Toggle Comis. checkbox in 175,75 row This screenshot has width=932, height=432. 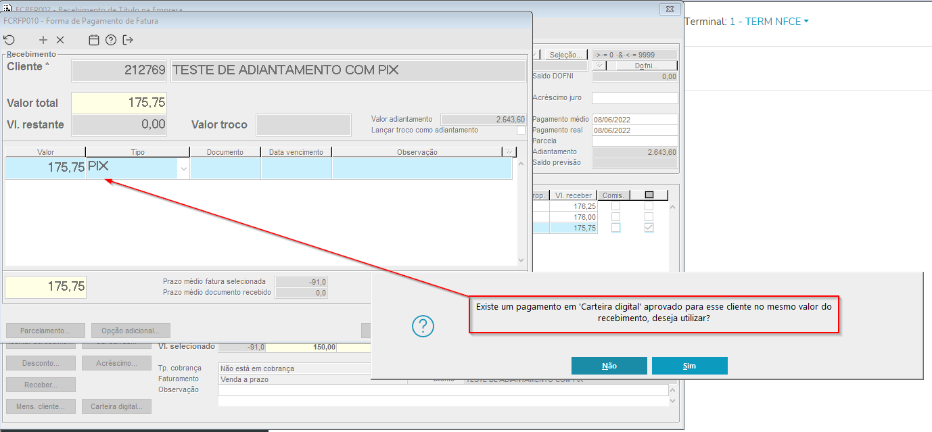click(615, 228)
